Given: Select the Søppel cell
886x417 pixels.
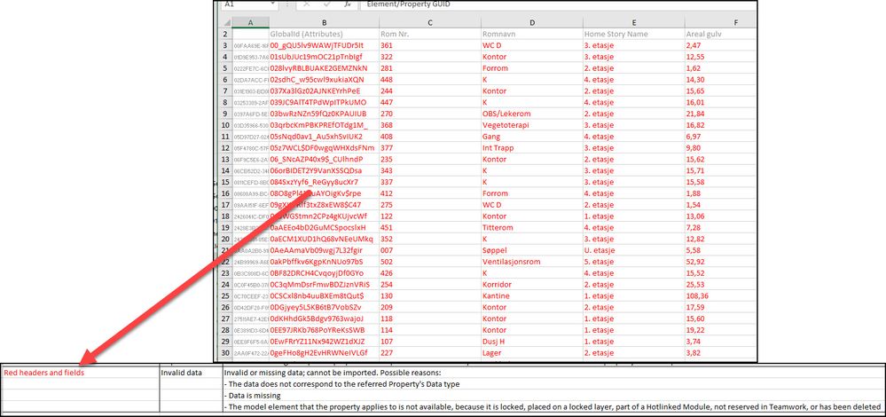Looking at the screenshot, I should click(532, 250).
